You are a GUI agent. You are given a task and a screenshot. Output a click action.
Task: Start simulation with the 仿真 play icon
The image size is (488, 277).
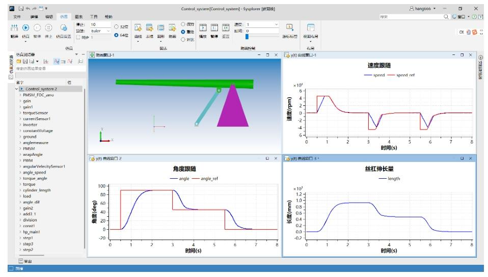[x=26, y=28]
